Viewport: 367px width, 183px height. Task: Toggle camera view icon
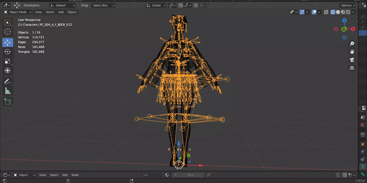click(x=352, y=60)
